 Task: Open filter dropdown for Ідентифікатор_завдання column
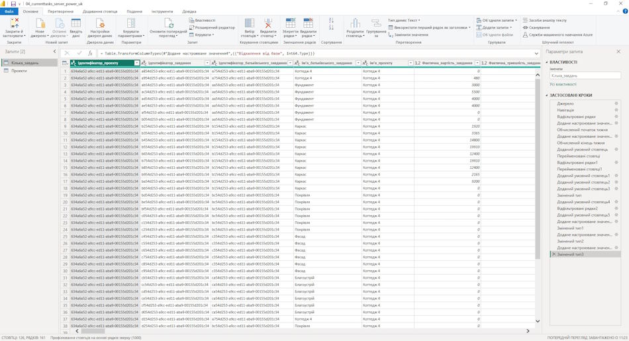pyautogui.click(x=207, y=63)
